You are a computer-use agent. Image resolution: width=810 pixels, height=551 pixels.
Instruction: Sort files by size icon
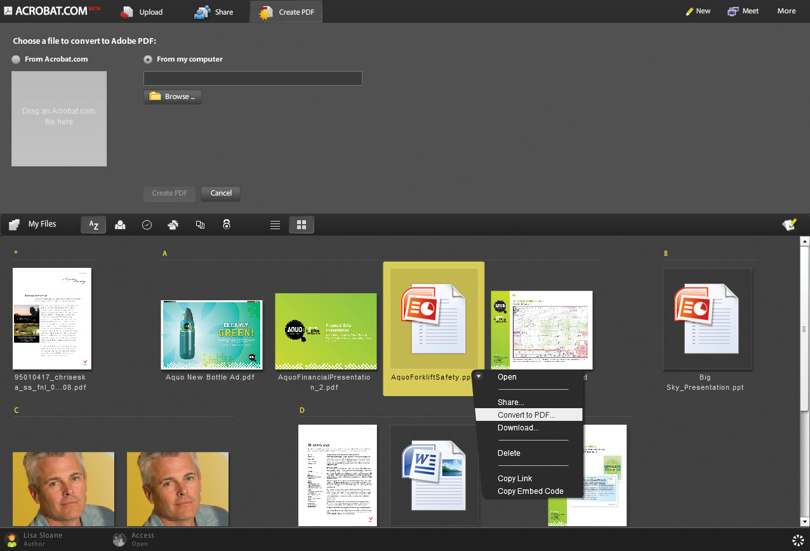[200, 225]
